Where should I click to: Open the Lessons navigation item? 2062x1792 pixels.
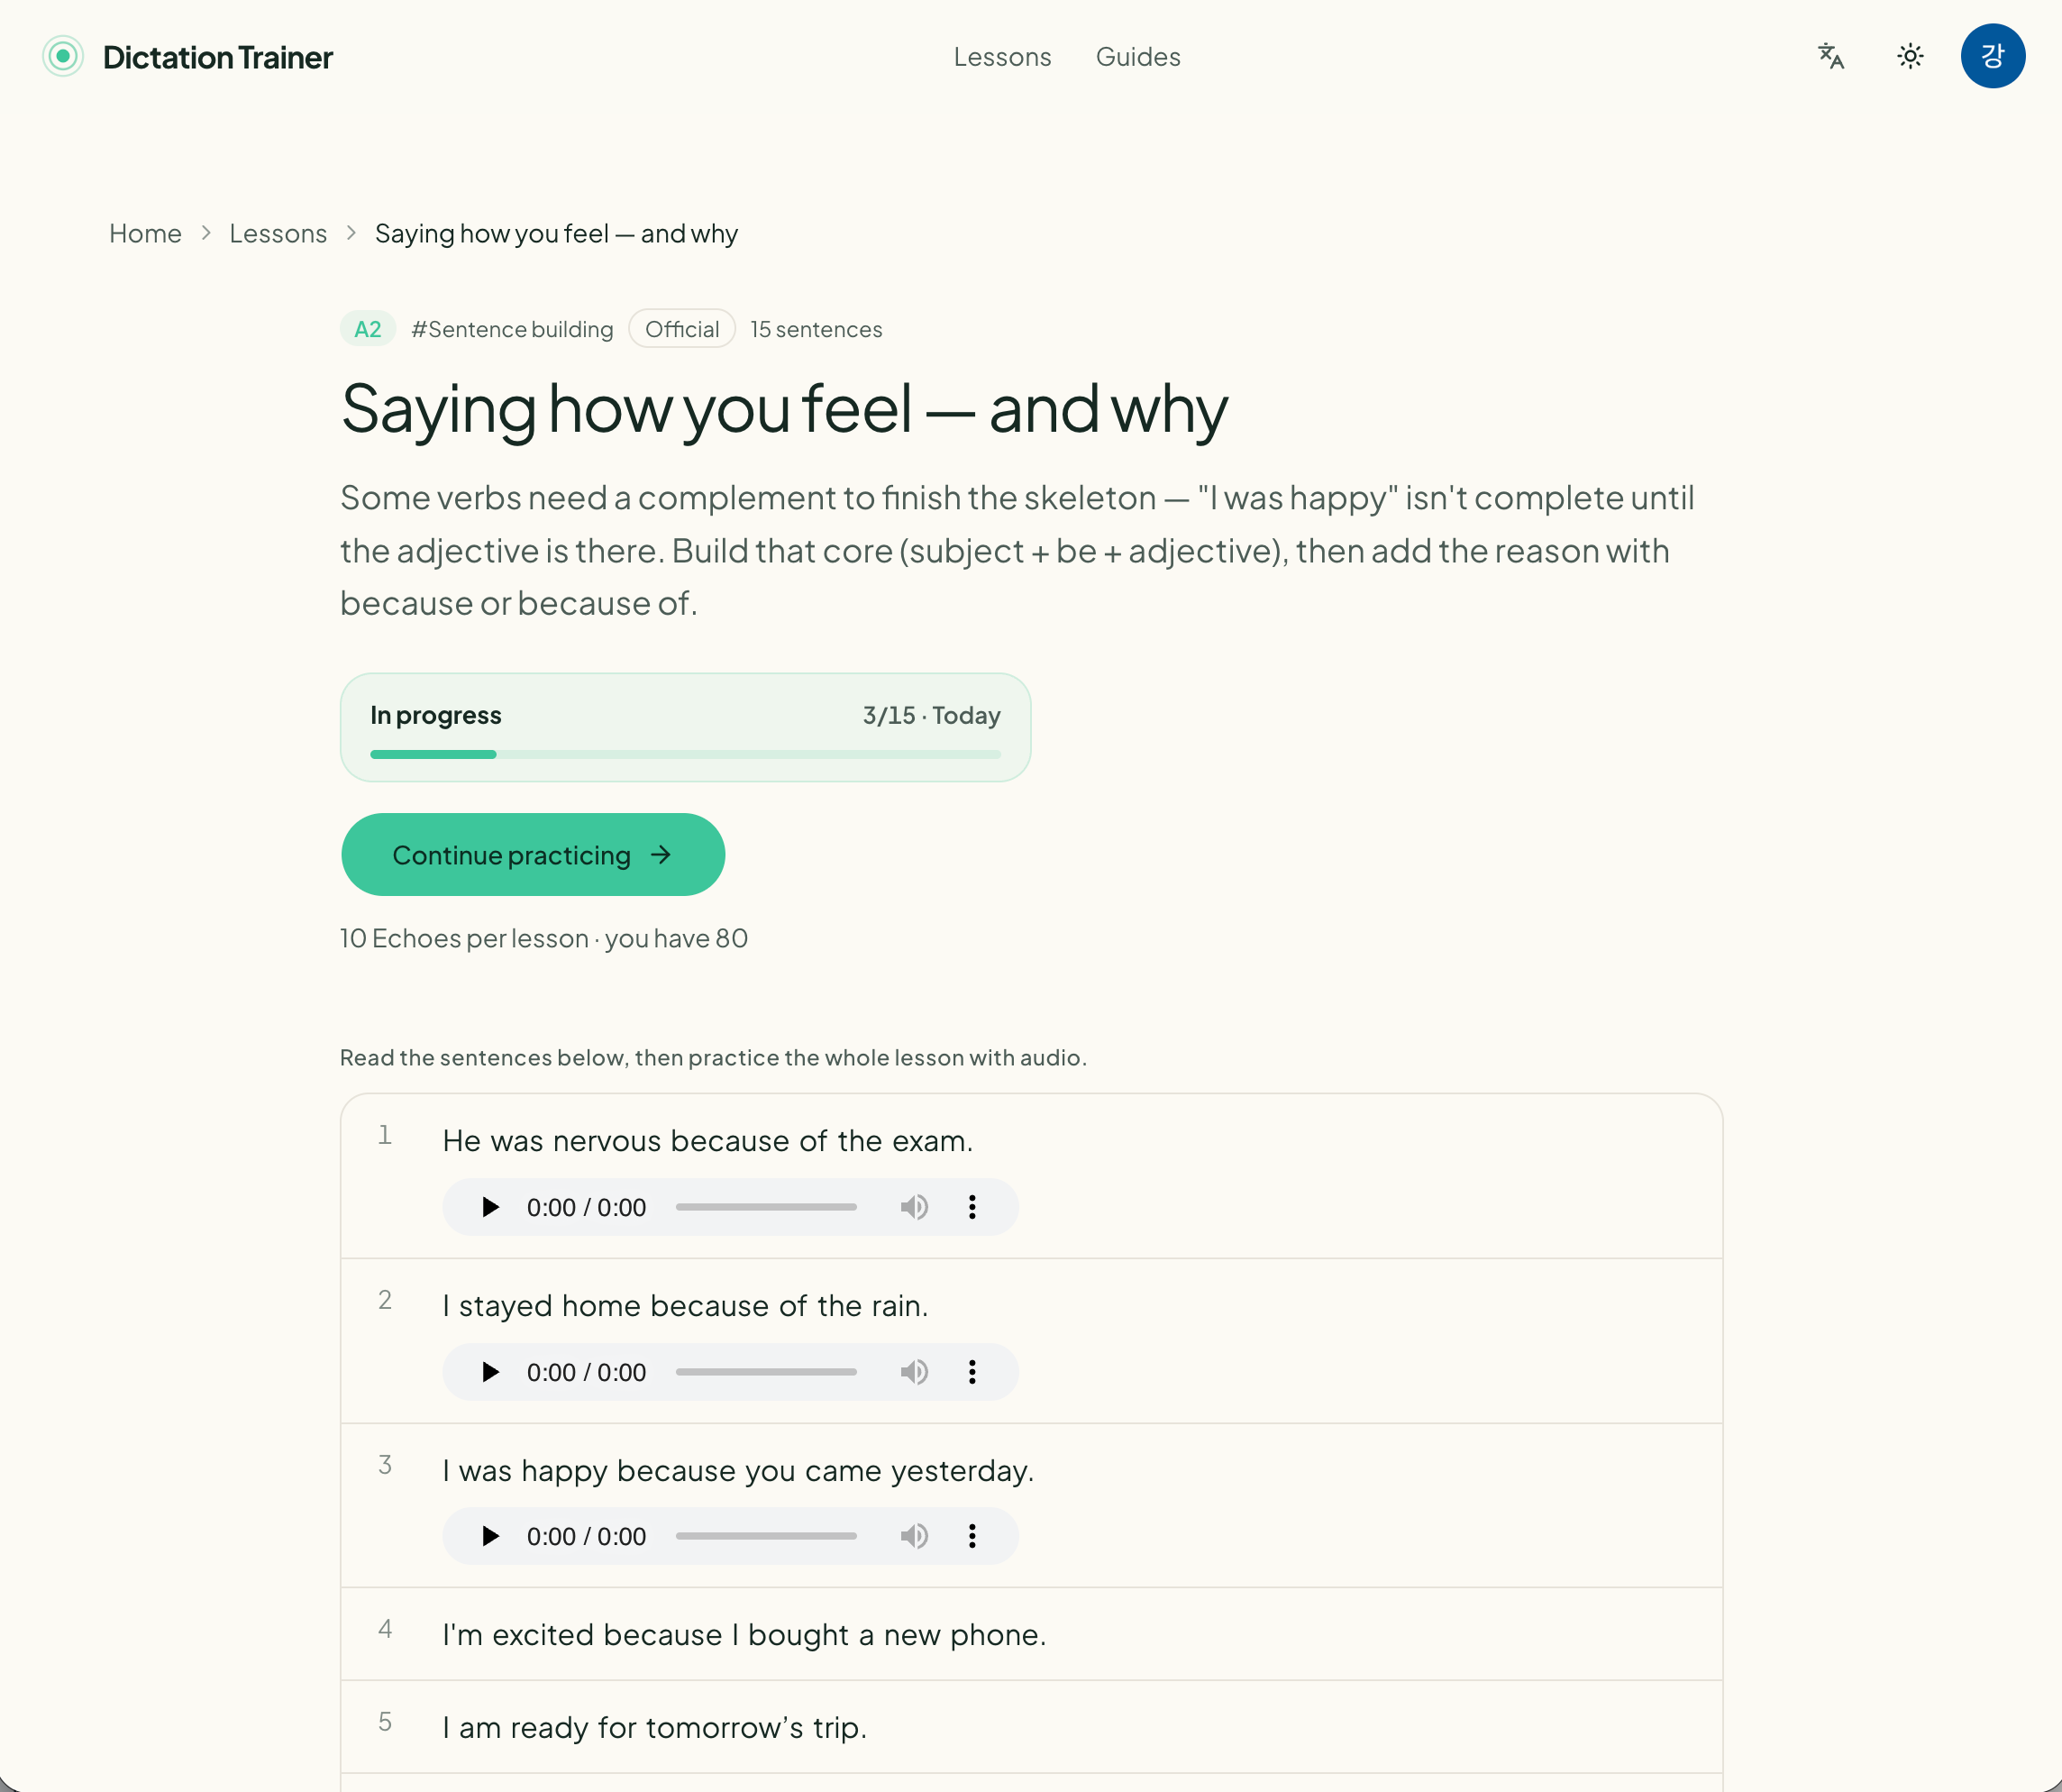[x=1002, y=57]
